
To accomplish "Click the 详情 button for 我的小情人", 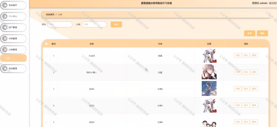I will (238, 72).
